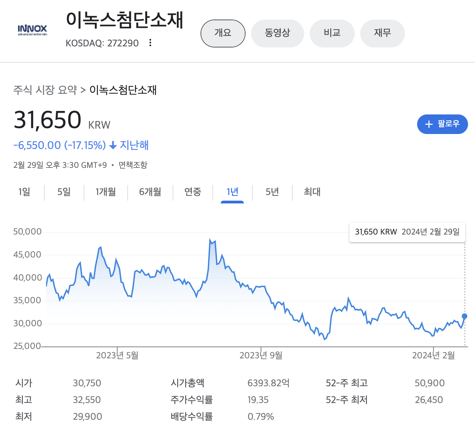Click the 시가총액 label

point(188,383)
